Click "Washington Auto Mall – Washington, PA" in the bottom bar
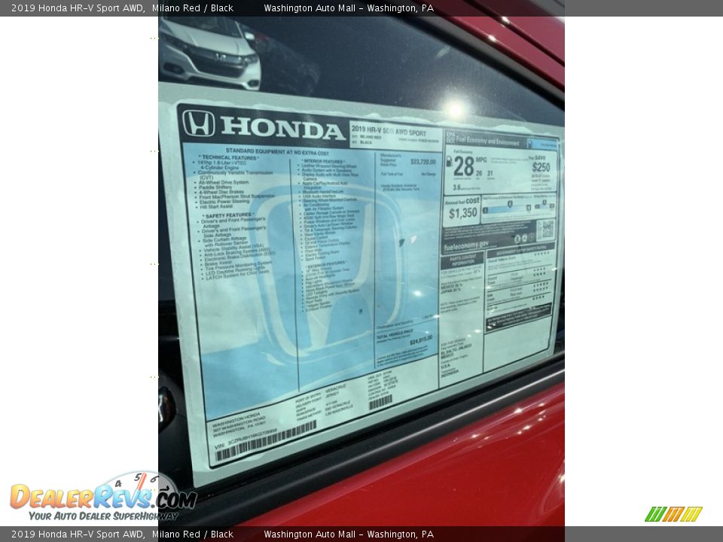The image size is (723, 542). (349, 534)
